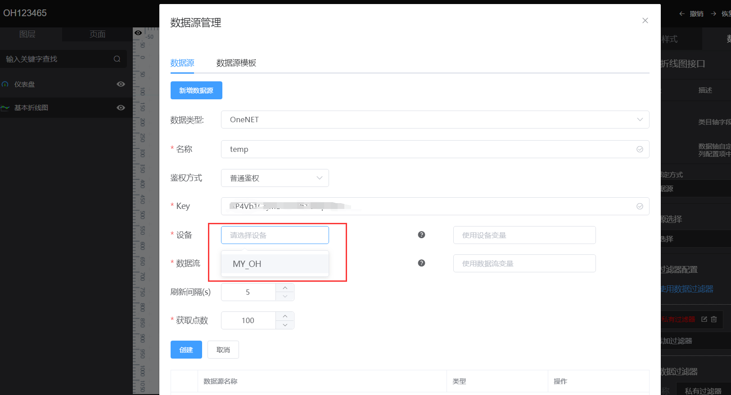This screenshot has width=731, height=395.
Task: Click help icon beside 使用数据流变量
Action: point(421,263)
